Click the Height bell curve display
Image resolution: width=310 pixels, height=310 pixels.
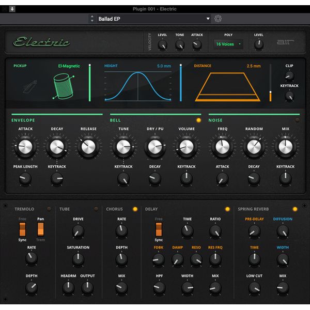138,86
